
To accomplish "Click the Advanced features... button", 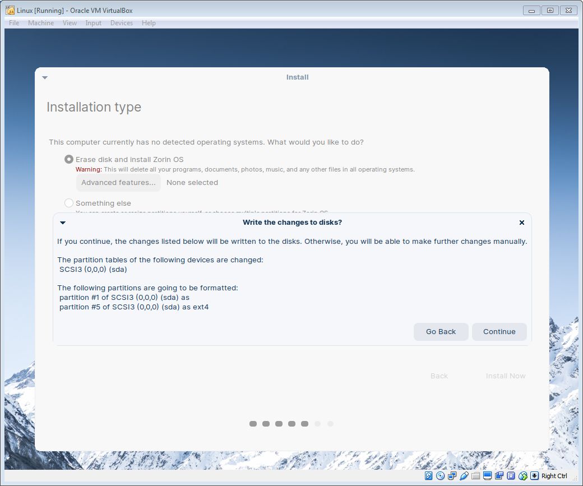I will click(118, 183).
